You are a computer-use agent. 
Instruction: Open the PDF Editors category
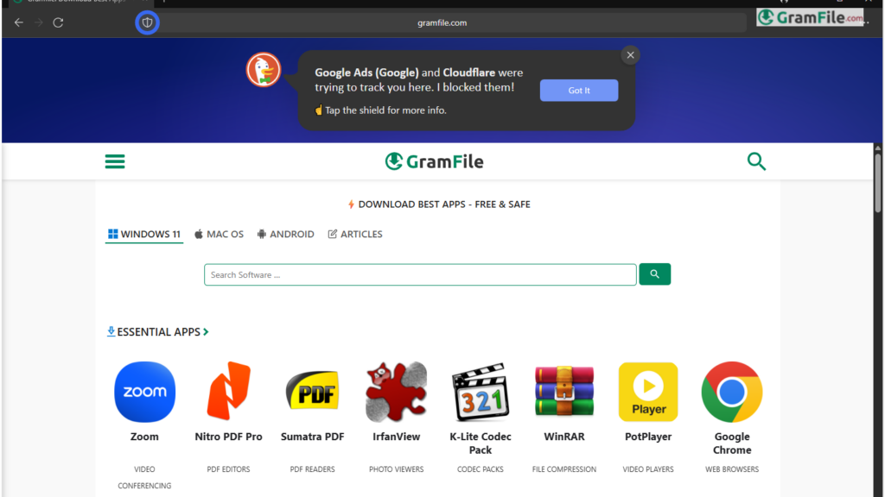pyautogui.click(x=228, y=469)
